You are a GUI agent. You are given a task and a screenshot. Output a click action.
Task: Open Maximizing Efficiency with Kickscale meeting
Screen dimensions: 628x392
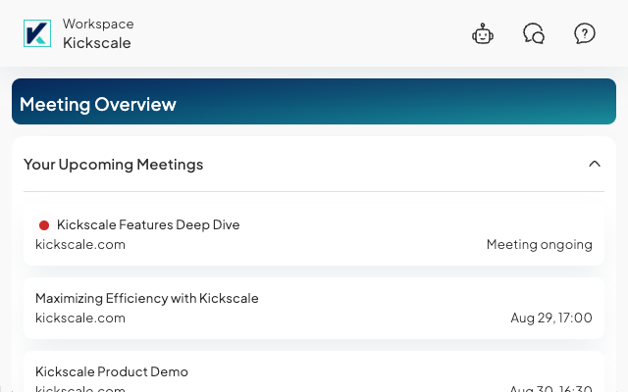tap(314, 308)
